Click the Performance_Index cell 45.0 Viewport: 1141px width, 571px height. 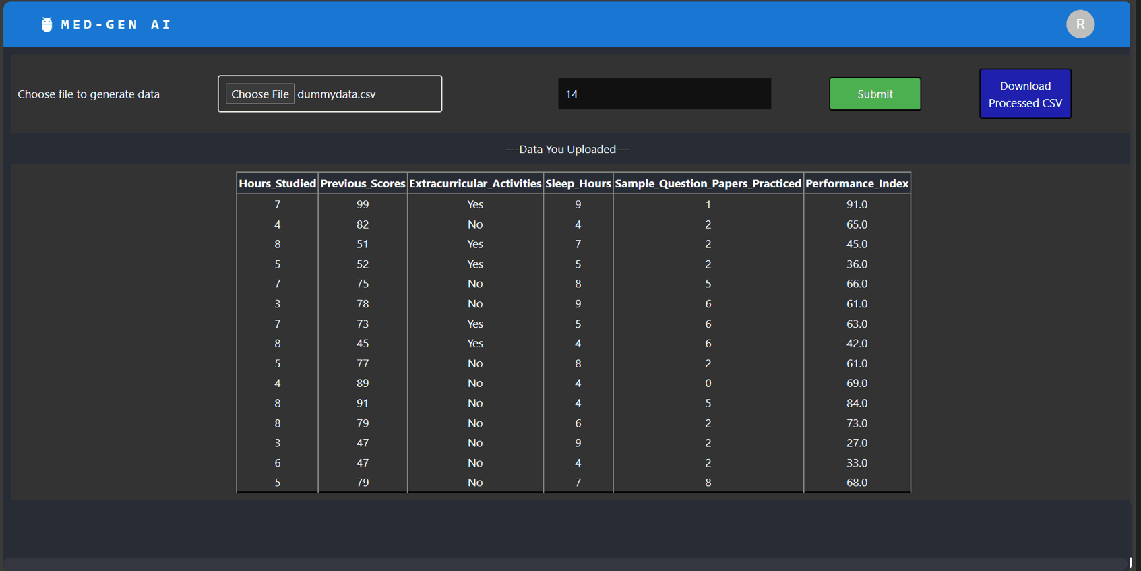click(x=857, y=244)
